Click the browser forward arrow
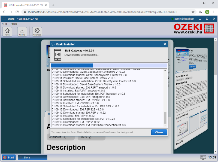The width and height of the screenshot is (218, 162). (x=11, y=12)
